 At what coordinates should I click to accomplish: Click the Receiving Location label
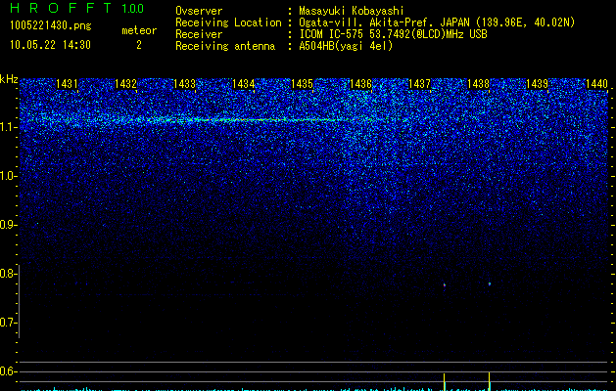[x=228, y=22]
